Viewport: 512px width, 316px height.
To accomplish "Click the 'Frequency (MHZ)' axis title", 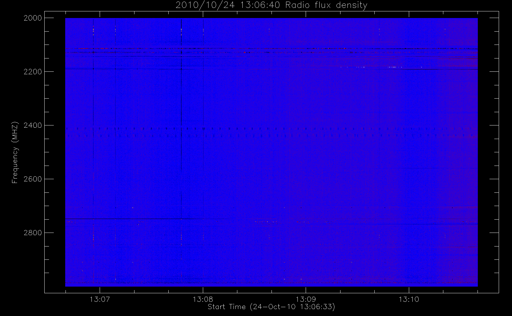I will (x=15, y=152).
